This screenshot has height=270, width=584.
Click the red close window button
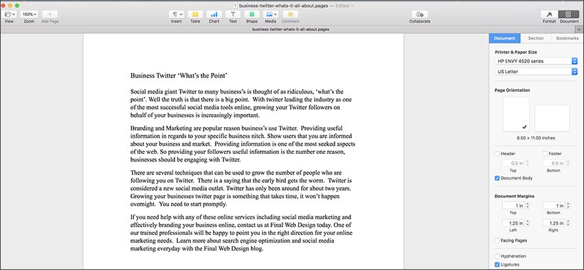[x=3, y=5]
